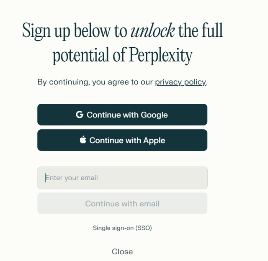
Task: Click the blinking cursor in email field
Action: coord(46,178)
